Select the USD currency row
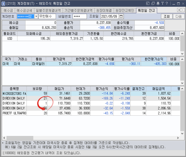This screenshot has width=186, height=157. click(91, 38)
